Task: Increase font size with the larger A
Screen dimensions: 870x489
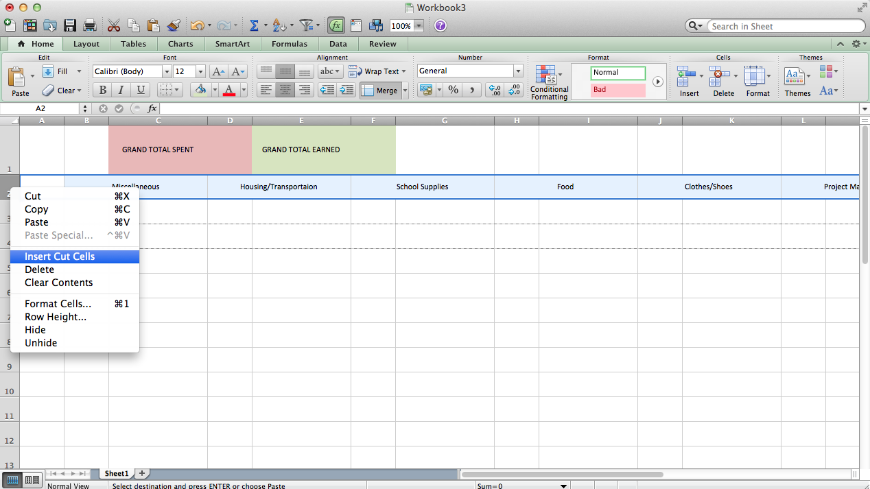Action: 218,71
